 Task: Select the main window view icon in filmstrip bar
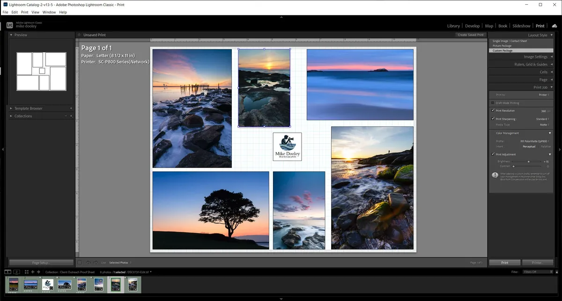click(7, 272)
